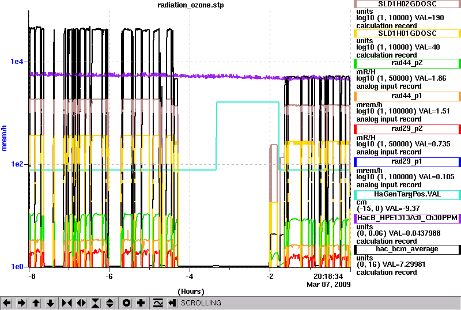The height and width of the screenshot is (310, 461).
Task: Click the return-to-scrolling arrow icon
Action: coord(172,303)
